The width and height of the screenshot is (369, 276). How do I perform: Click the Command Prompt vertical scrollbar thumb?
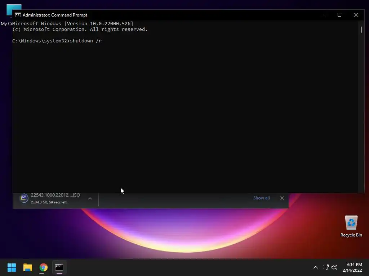[361, 29]
